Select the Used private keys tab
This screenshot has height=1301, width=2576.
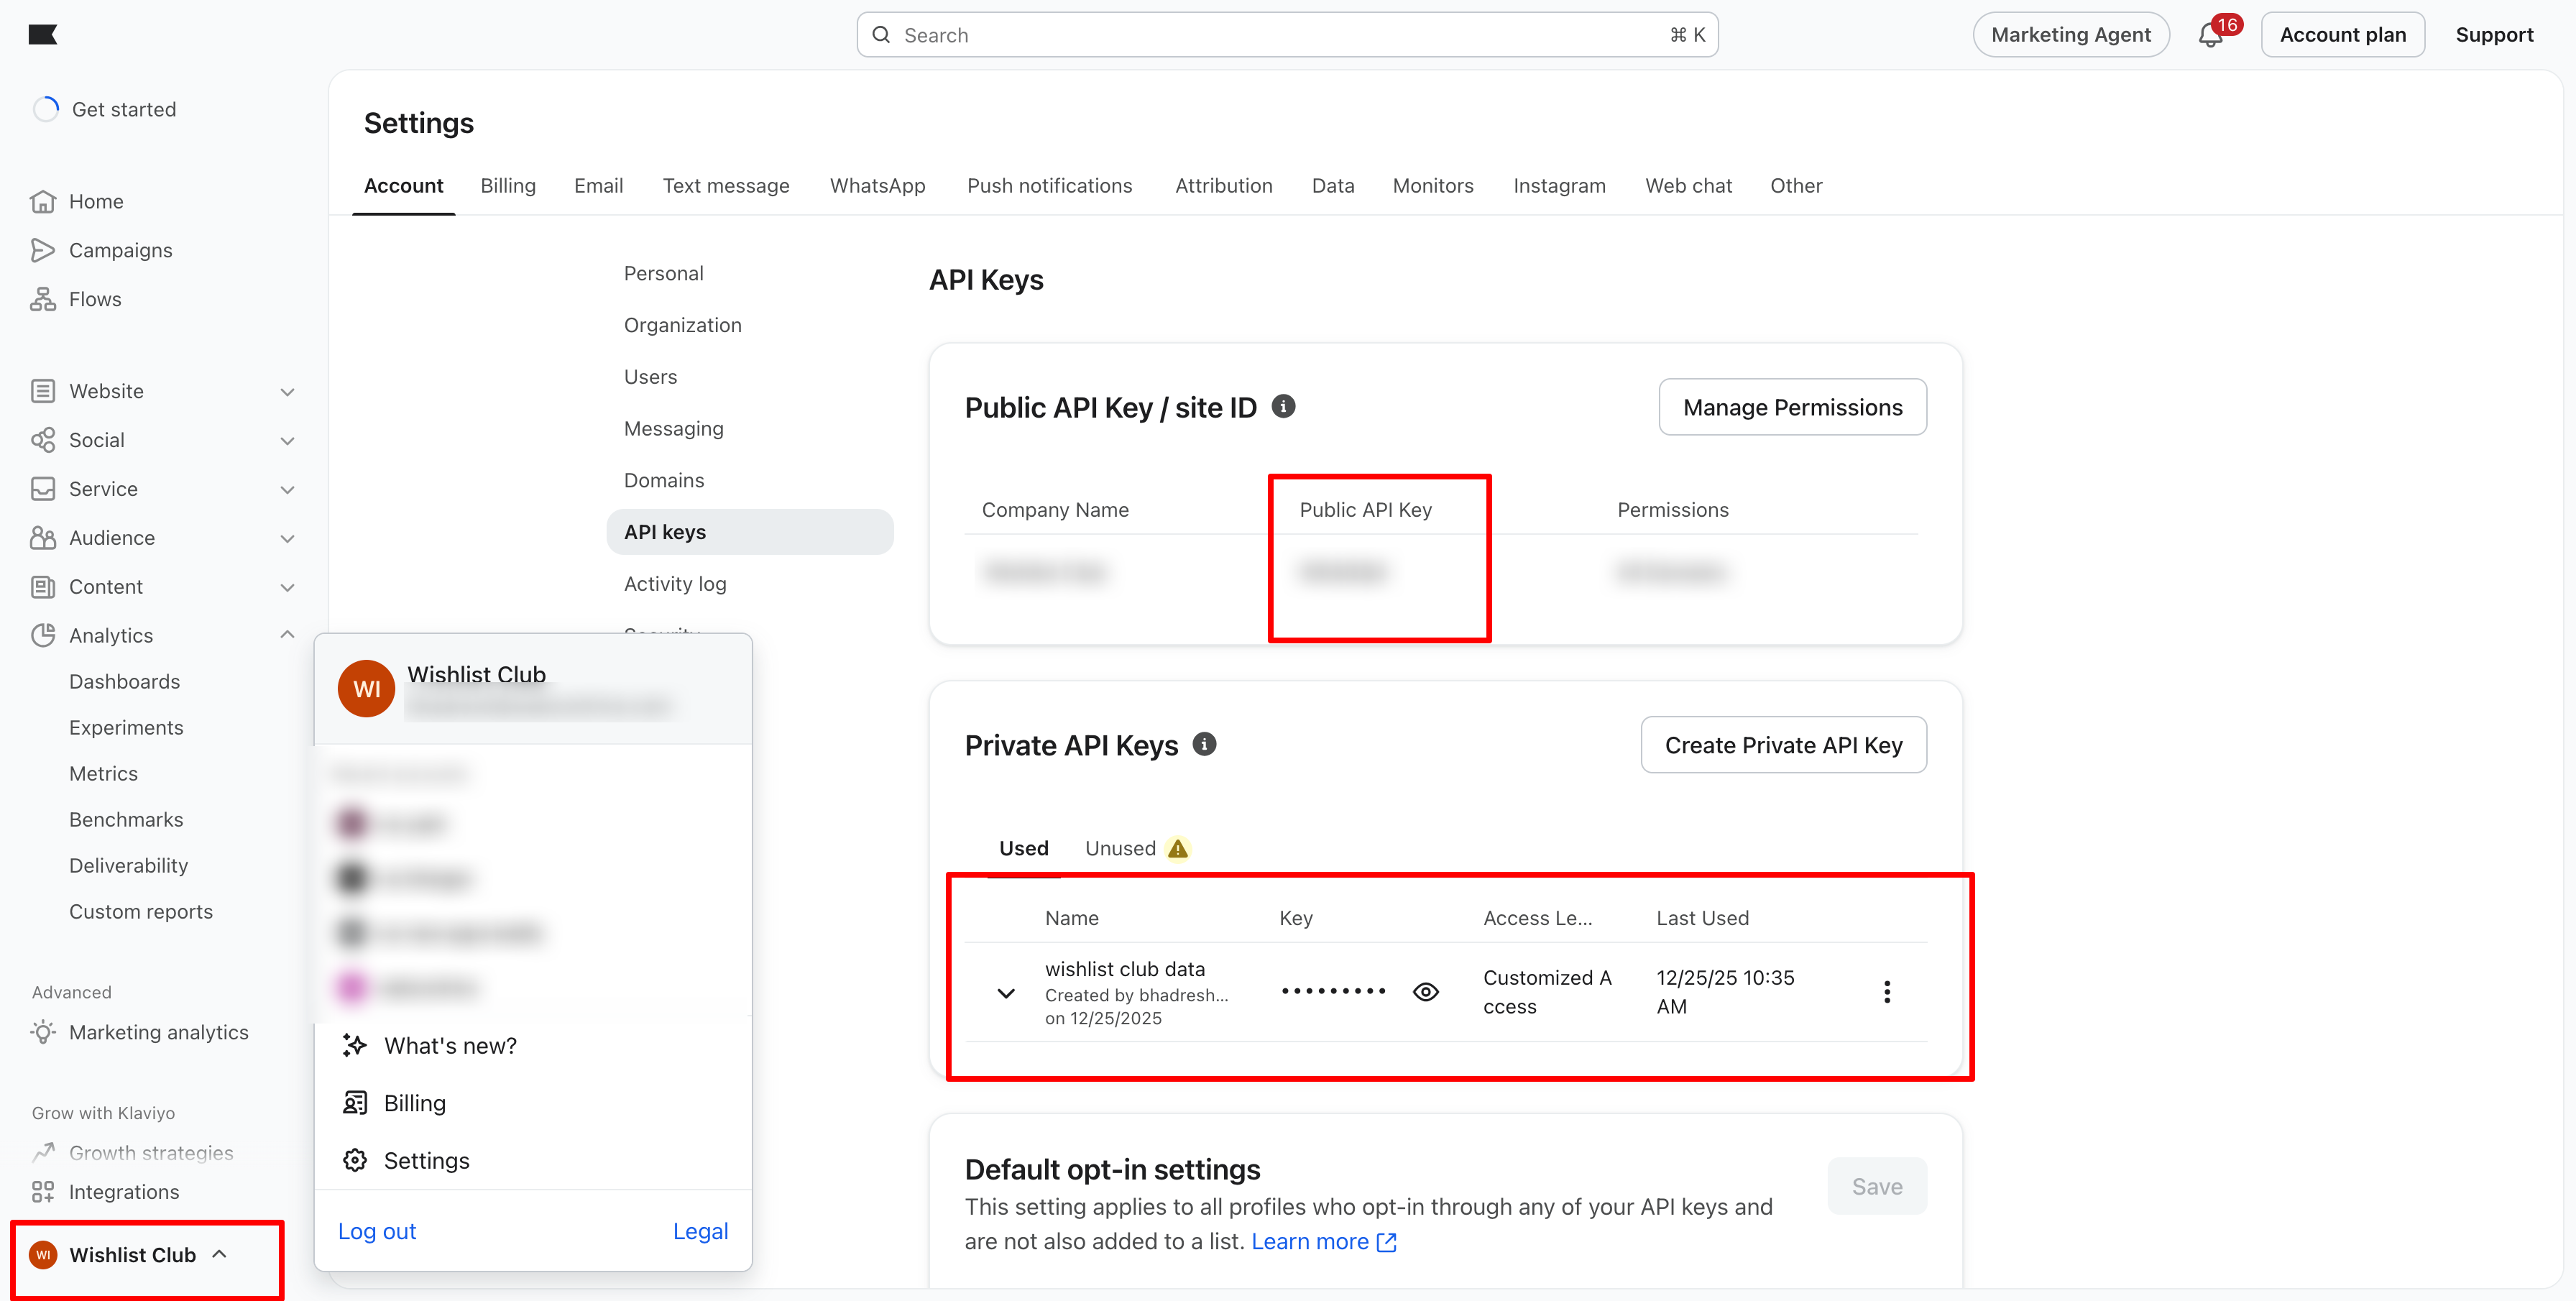click(x=1024, y=849)
